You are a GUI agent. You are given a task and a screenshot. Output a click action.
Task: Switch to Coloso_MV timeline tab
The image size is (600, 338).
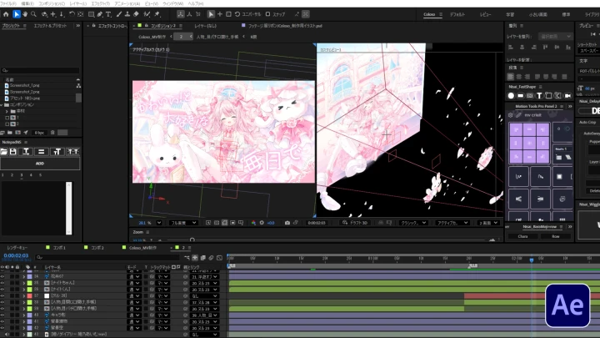142,248
